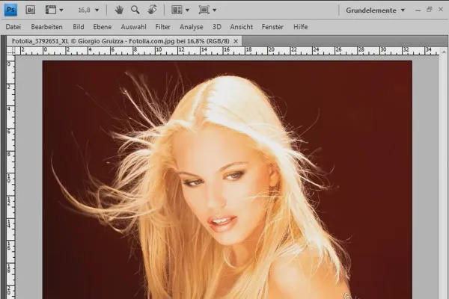The width and height of the screenshot is (449, 299).
Task: Click the Photoshop logo icon
Action: 11,10
